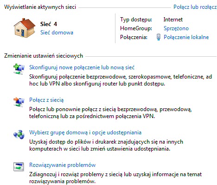Screen dimensions: 217x185
Task: Select the network name Sieć 4
Action: 49,24
